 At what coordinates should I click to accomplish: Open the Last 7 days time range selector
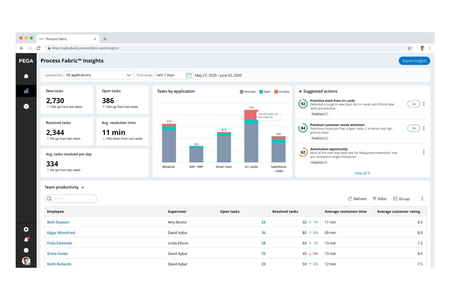pos(174,75)
